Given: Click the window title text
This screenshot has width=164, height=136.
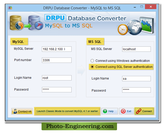Looking at the screenshot, I should [x=82, y=8].
